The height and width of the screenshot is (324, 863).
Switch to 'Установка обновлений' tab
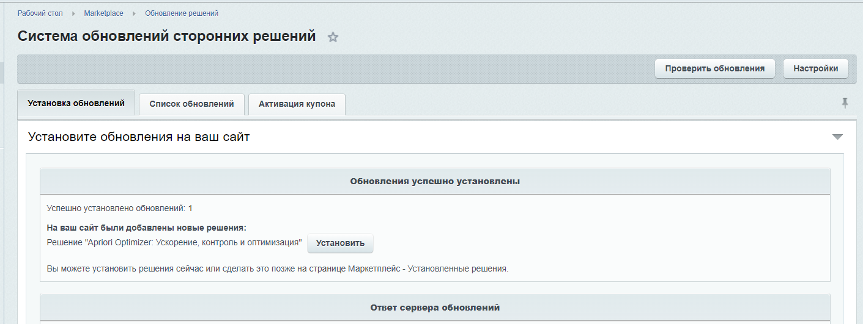(x=76, y=103)
